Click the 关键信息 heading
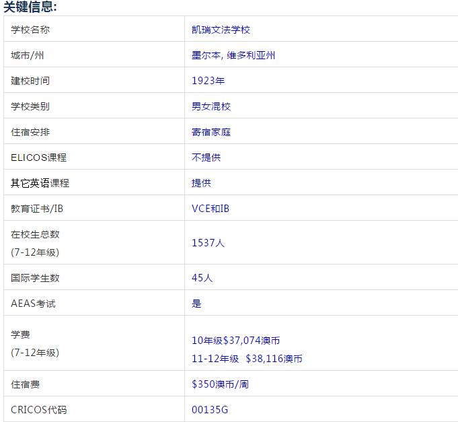The width and height of the screenshot is (458, 422). [x=30, y=7]
